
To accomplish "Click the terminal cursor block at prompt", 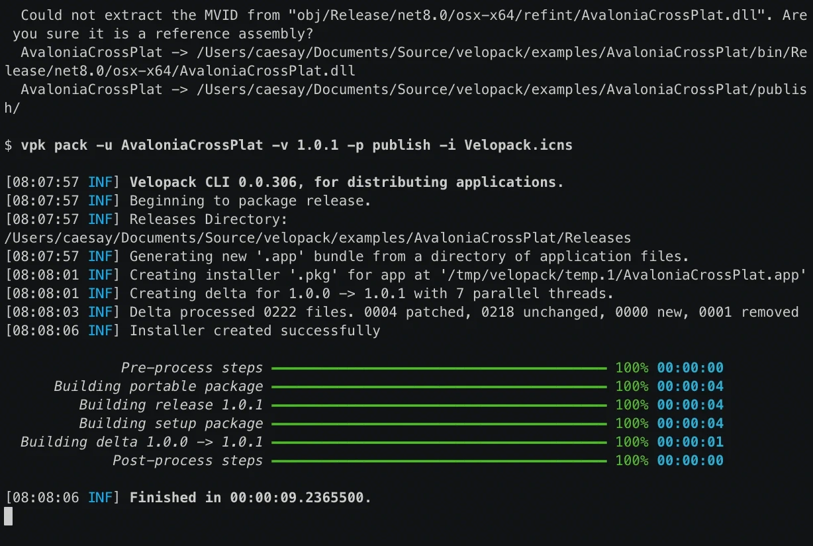I will [8, 516].
